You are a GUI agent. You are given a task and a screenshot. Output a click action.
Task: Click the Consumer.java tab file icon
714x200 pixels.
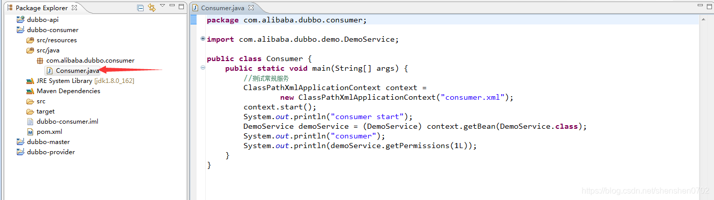pyautogui.click(x=195, y=8)
